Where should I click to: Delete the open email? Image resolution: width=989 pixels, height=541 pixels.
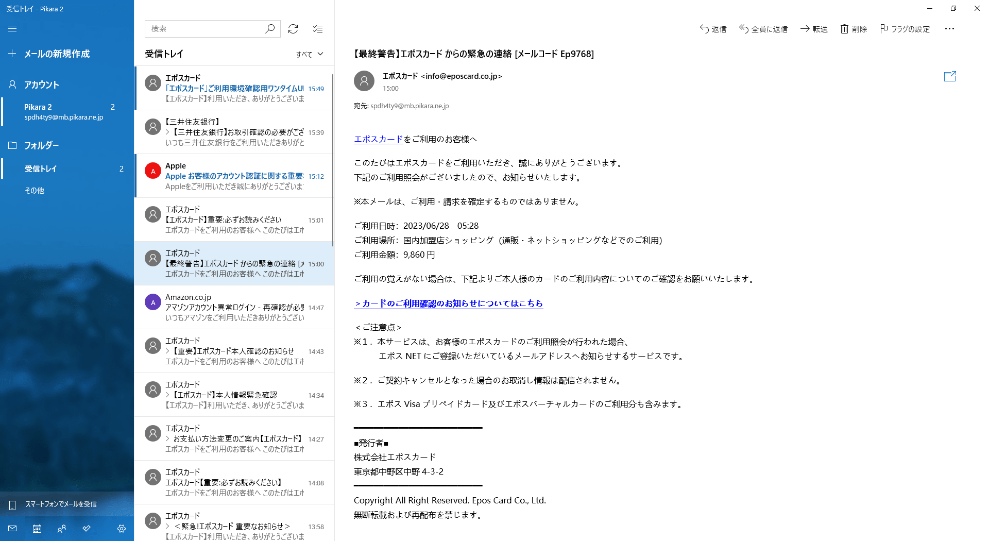(854, 29)
